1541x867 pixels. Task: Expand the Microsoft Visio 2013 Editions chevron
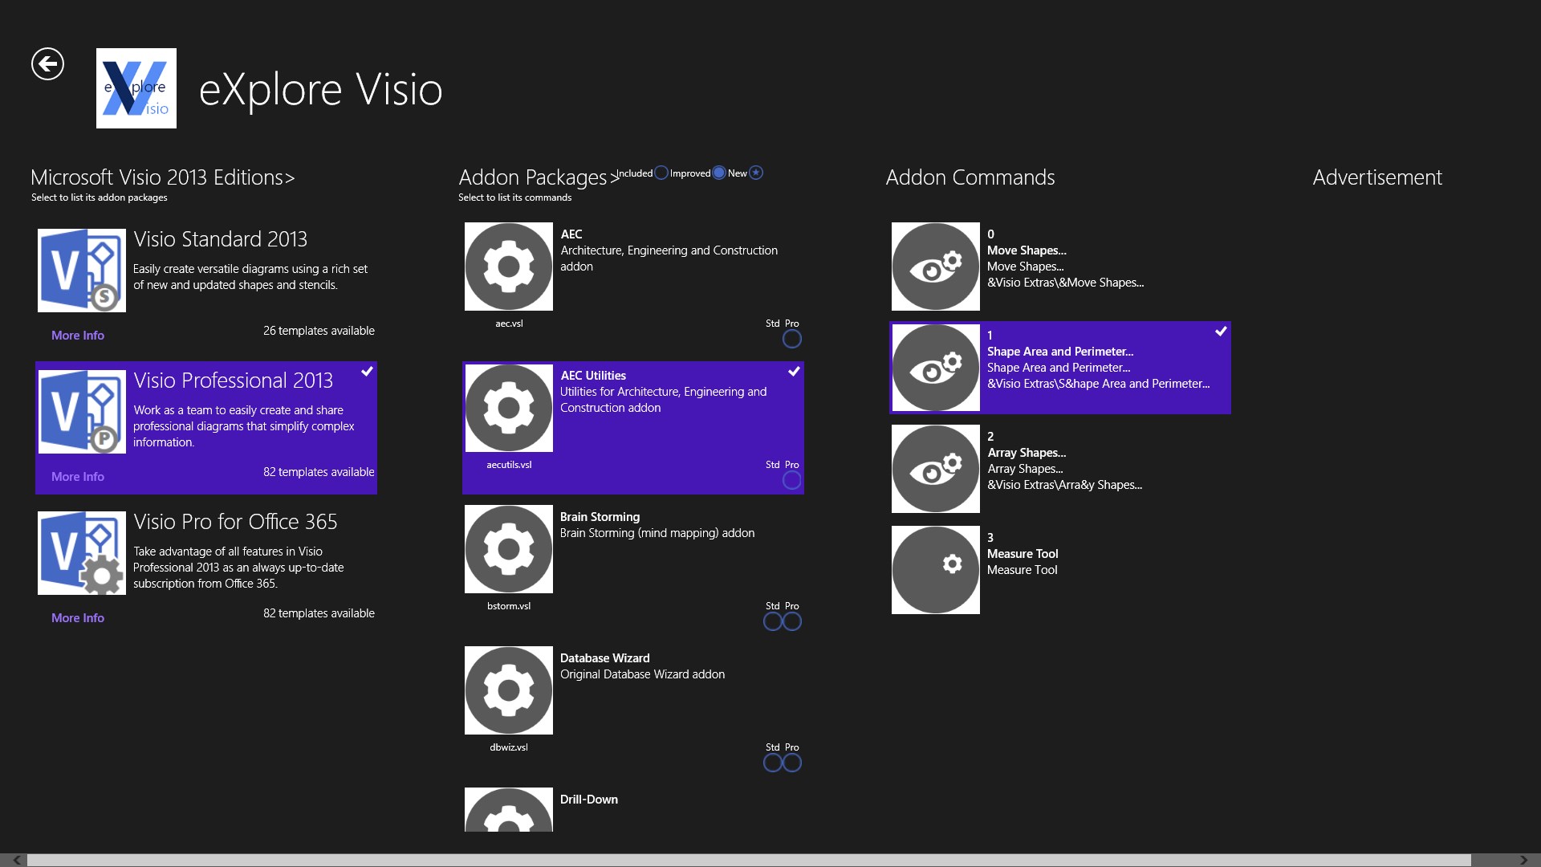tap(290, 178)
